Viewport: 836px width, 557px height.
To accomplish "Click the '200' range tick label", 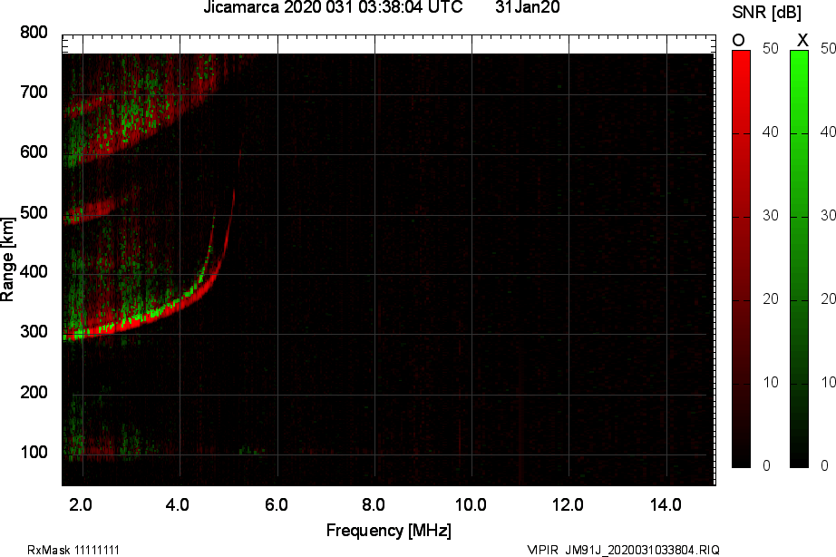I will point(34,392).
